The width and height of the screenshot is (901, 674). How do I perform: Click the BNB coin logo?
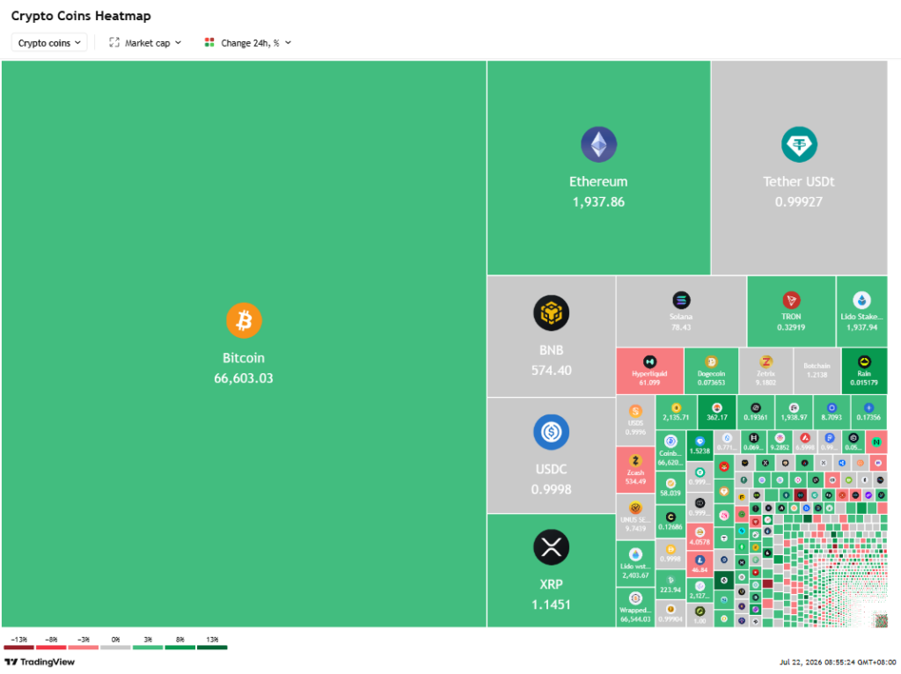(551, 313)
